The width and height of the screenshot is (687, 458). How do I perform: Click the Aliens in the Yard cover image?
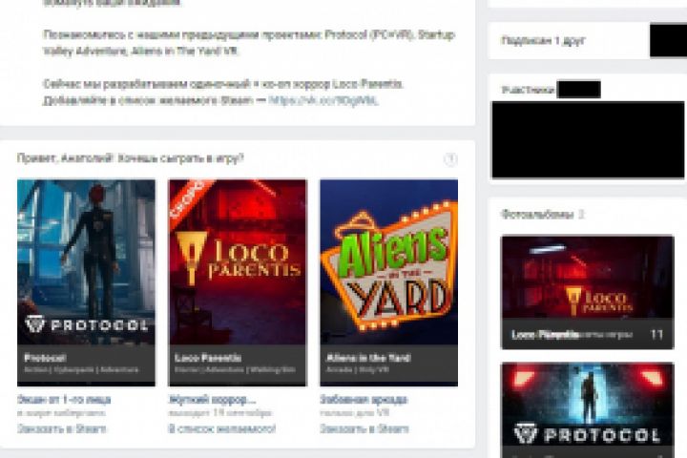point(389,262)
